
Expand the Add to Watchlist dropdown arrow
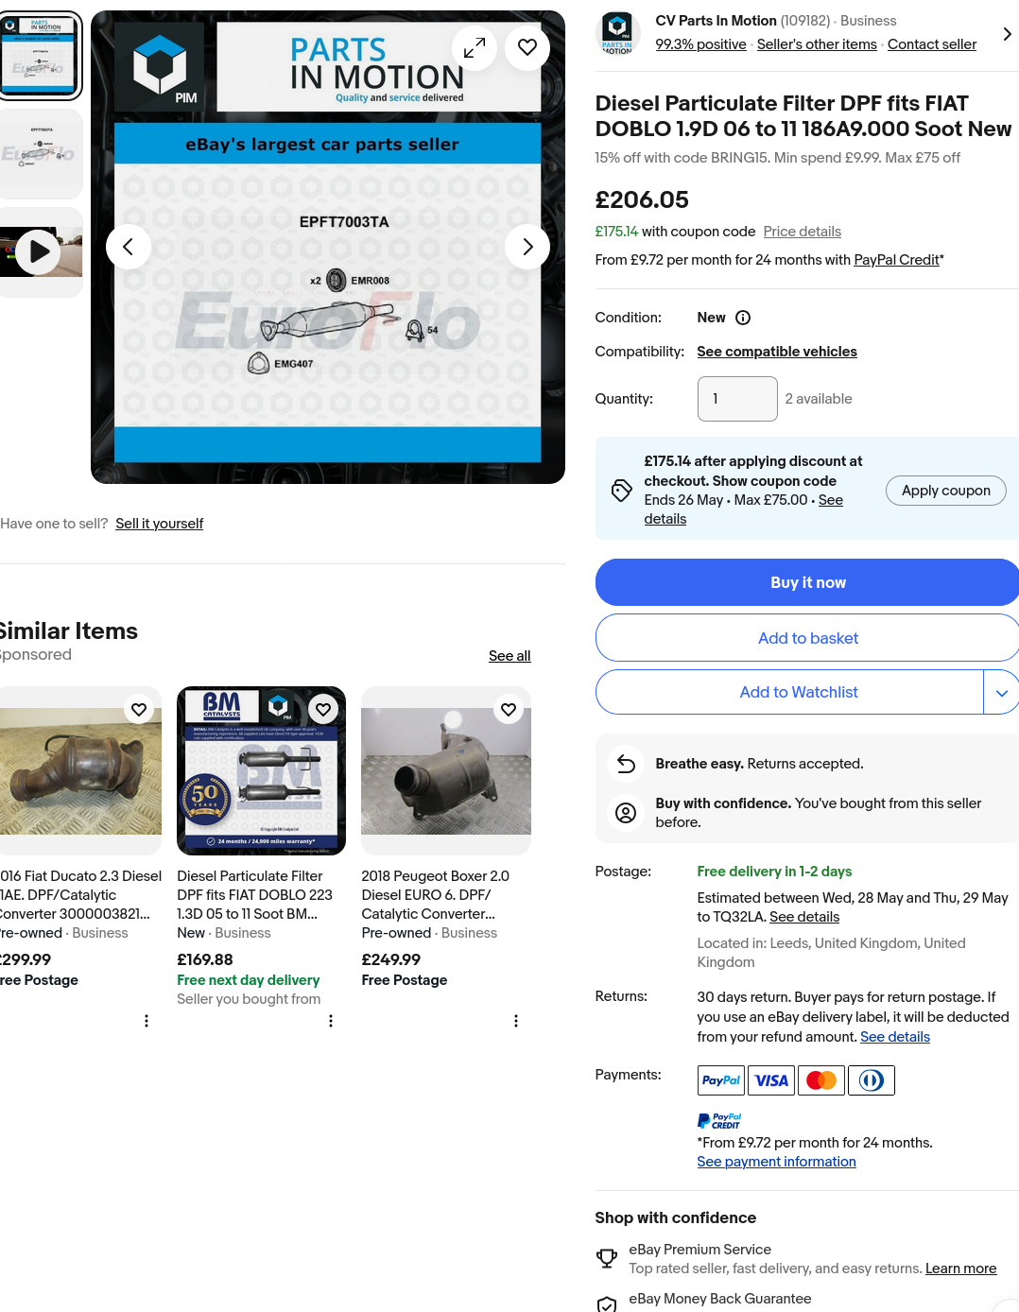point(1001,693)
